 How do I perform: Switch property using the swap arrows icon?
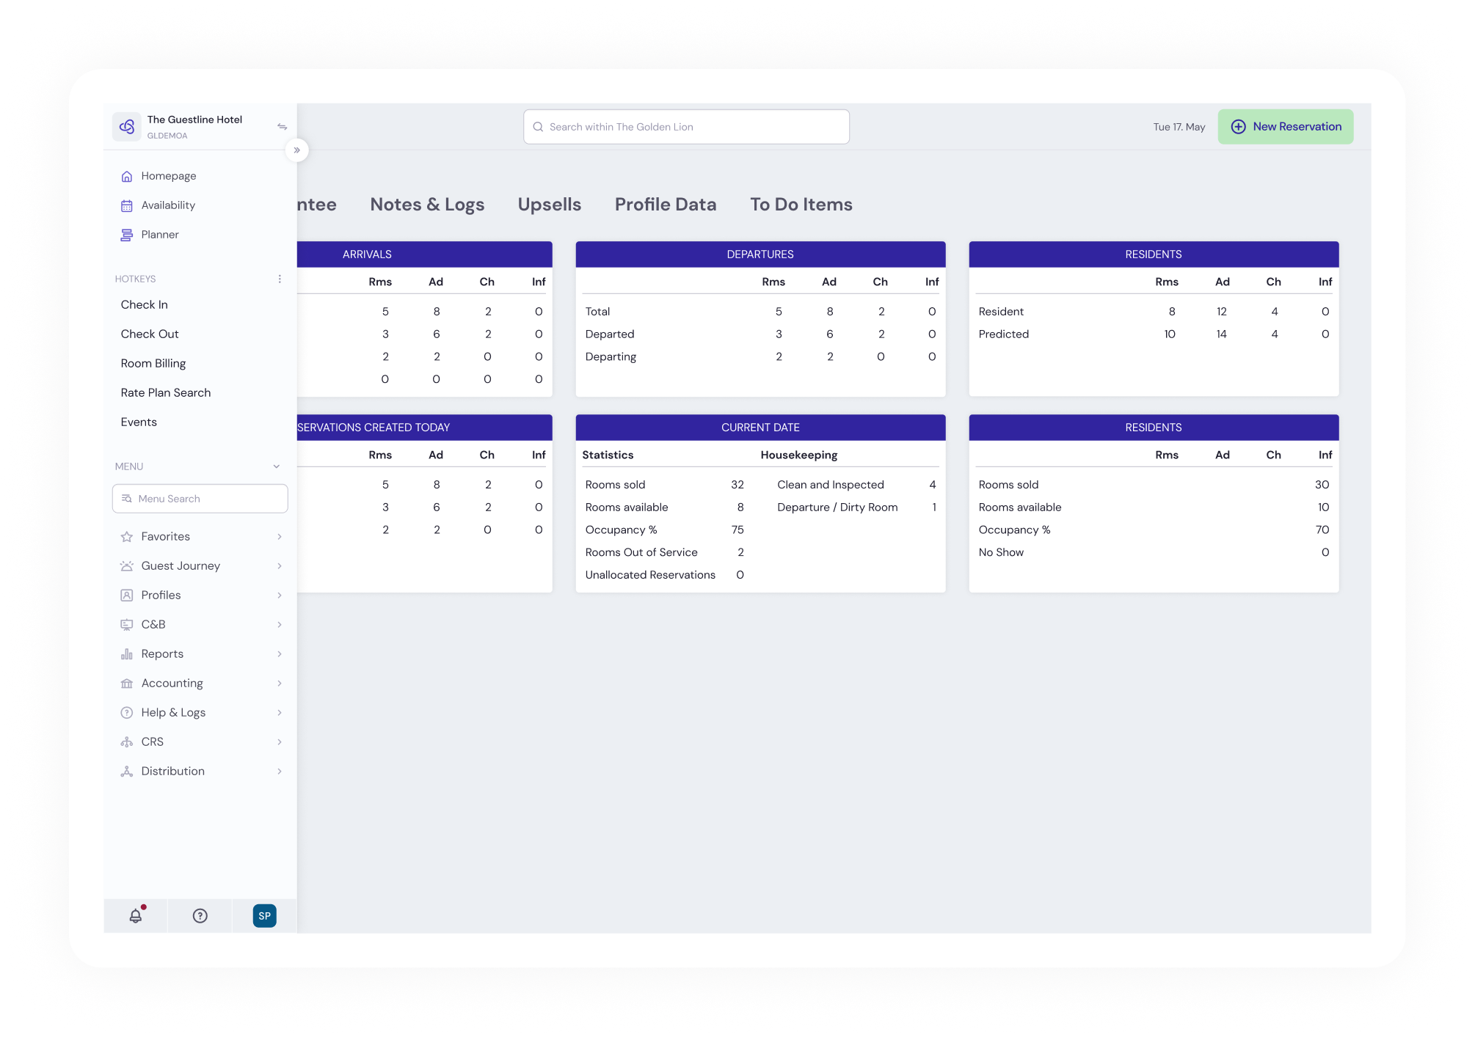click(x=282, y=127)
